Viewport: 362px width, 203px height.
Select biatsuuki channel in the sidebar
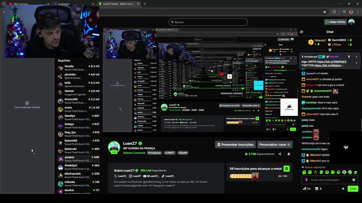(x=78, y=151)
